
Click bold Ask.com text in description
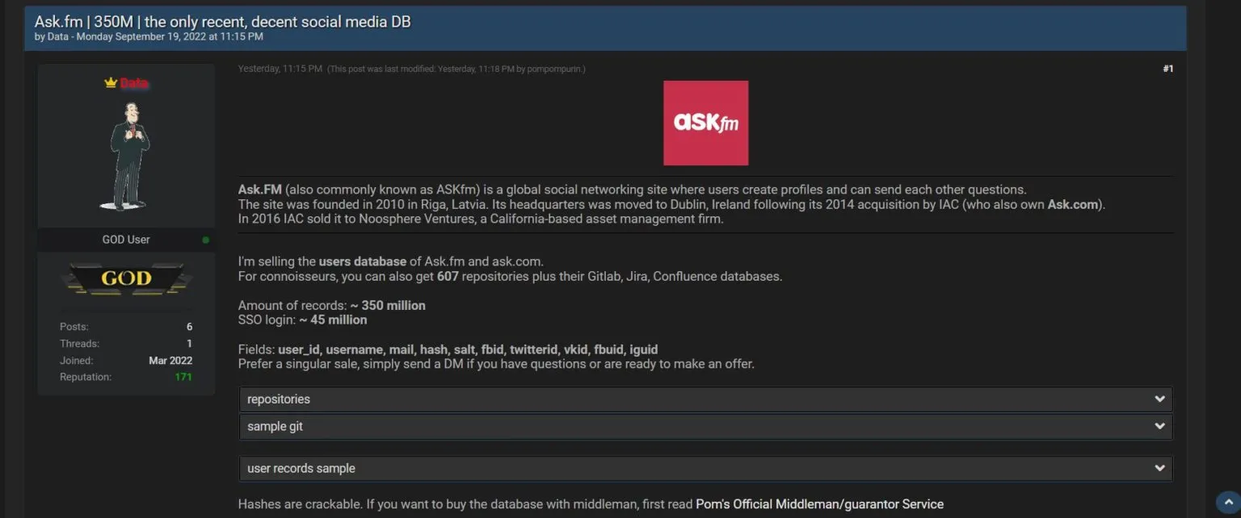click(x=1074, y=204)
